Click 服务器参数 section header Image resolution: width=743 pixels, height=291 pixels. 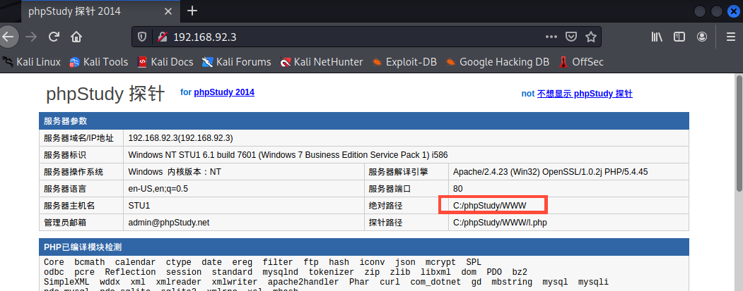pyautogui.click(x=364, y=121)
